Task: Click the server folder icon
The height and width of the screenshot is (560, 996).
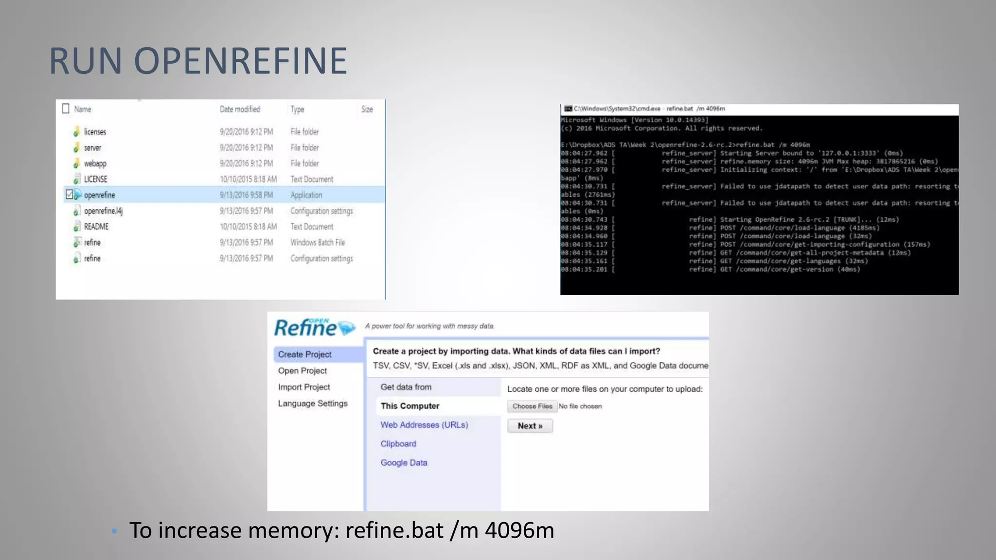Action: tap(76, 148)
